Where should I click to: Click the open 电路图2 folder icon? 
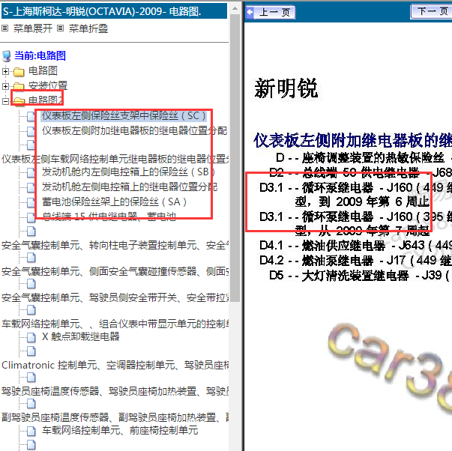19,101
